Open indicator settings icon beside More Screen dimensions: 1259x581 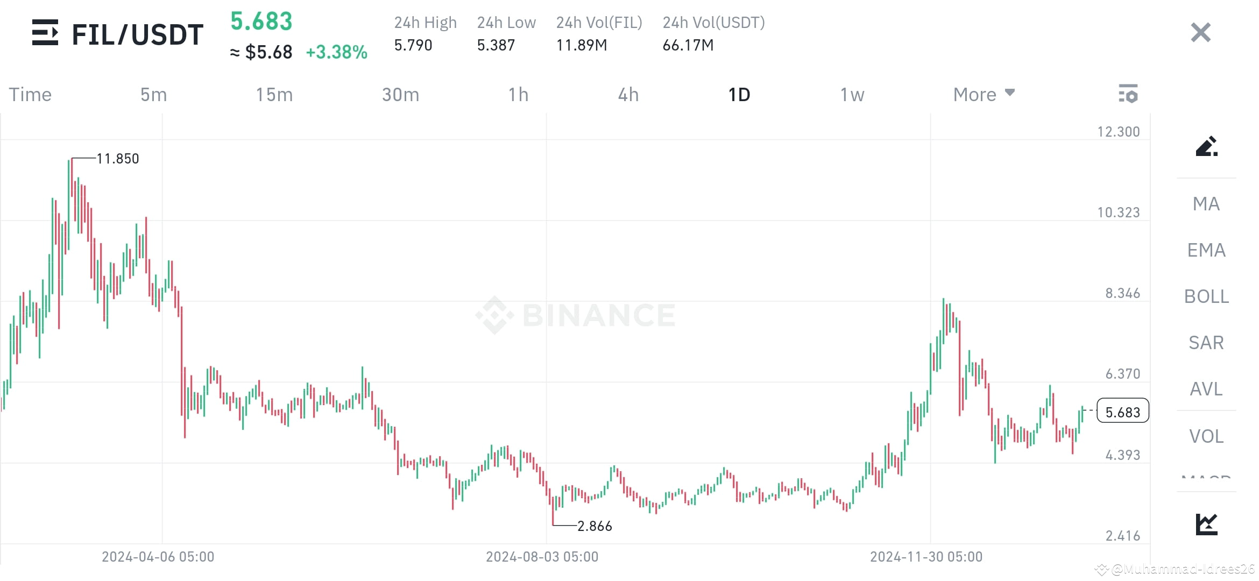click(x=1128, y=94)
